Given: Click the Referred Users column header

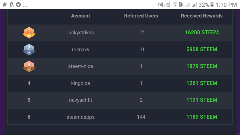Looking at the screenshot, I should tap(141, 16).
